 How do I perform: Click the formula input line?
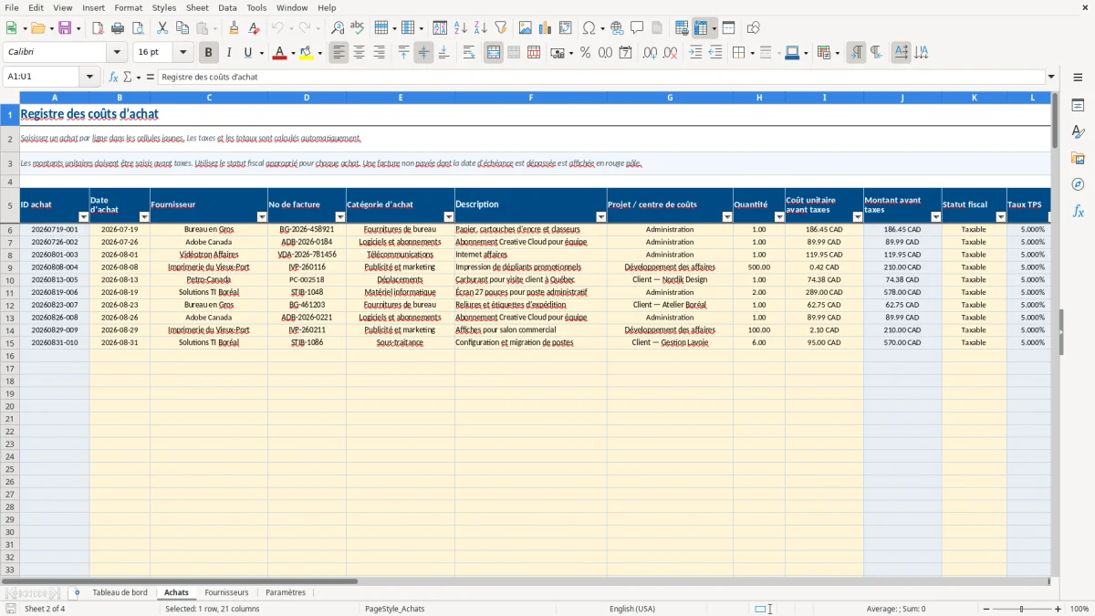(x=600, y=77)
